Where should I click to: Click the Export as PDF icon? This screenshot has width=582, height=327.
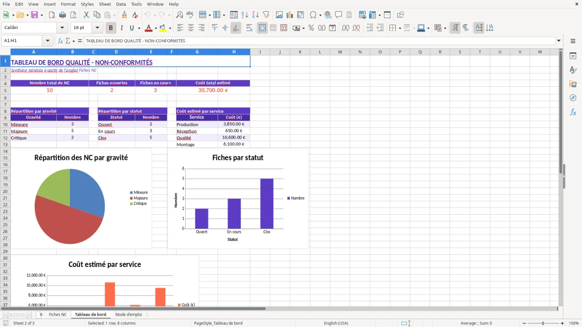click(52, 15)
